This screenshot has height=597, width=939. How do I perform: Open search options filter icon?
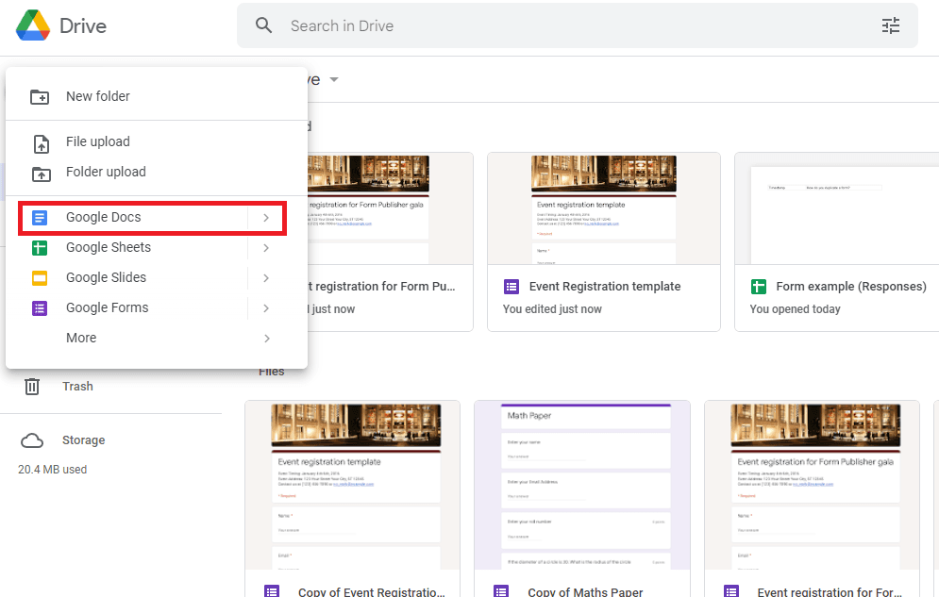(x=891, y=25)
